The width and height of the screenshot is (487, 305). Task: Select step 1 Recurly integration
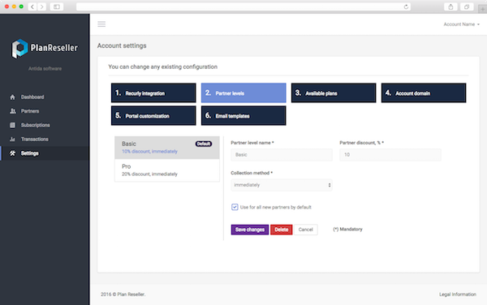point(153,92)
